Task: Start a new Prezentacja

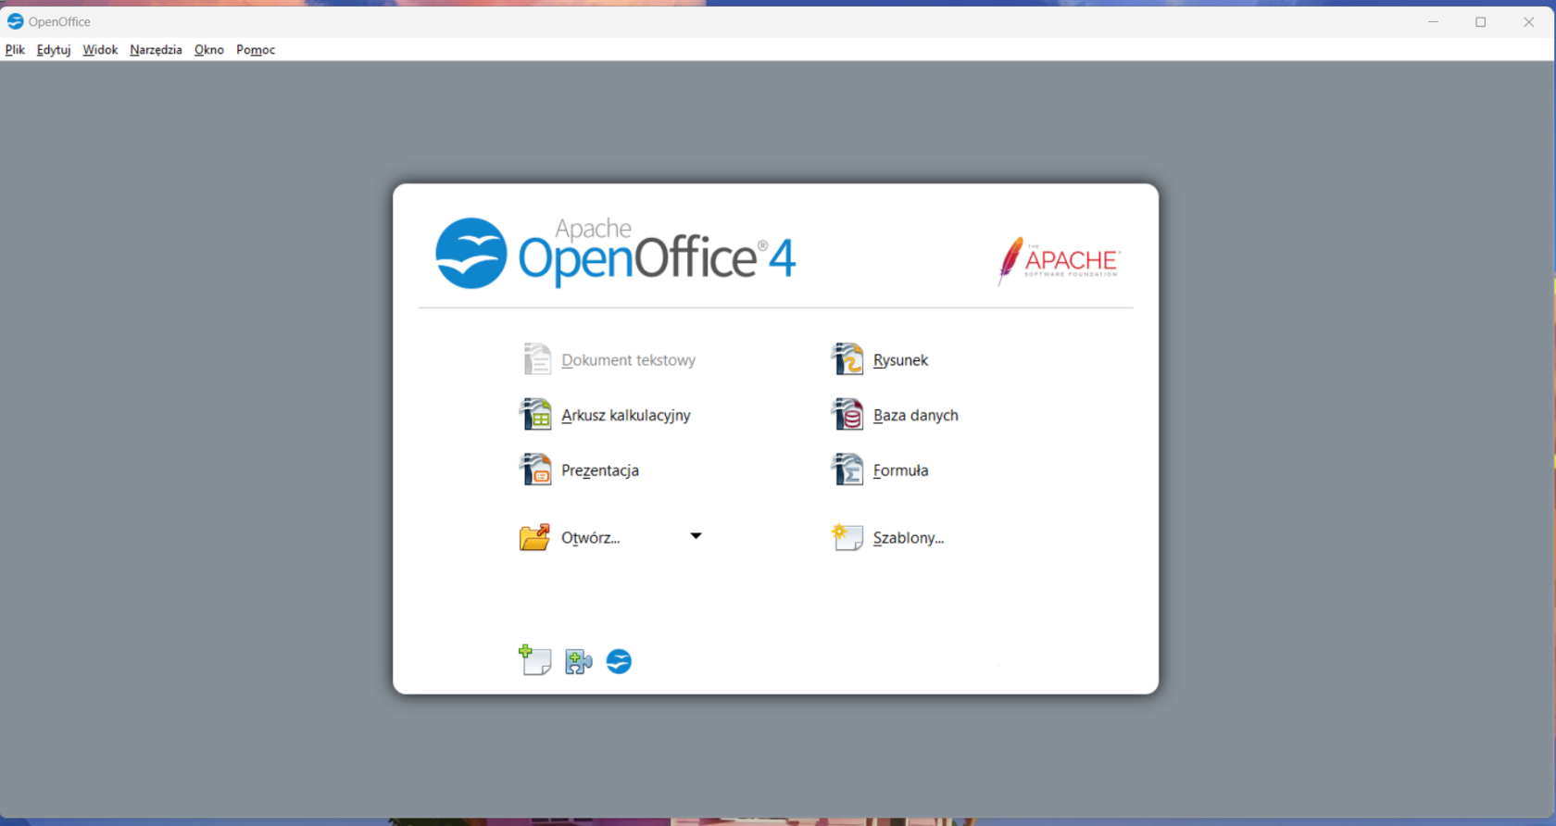Action: (x=600, y=470)
